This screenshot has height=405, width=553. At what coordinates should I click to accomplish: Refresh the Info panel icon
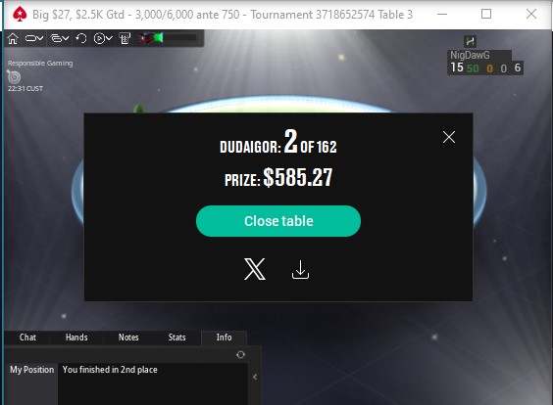click(x=240, y=355)
